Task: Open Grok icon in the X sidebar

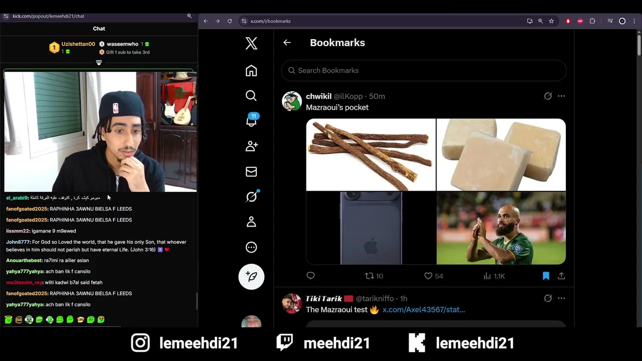Action: coord(251,197)
